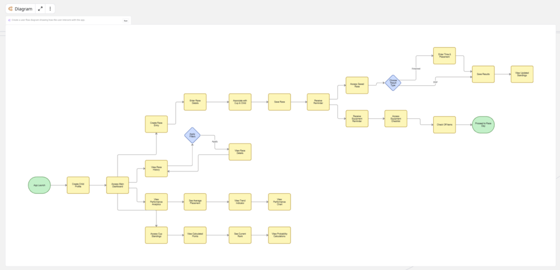Click the View Updated Standings node
The image size is (560, 270).
pos(521,73)
